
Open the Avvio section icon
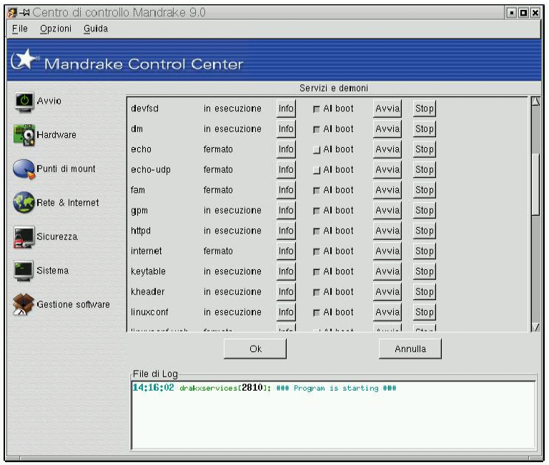click(26, 102)
